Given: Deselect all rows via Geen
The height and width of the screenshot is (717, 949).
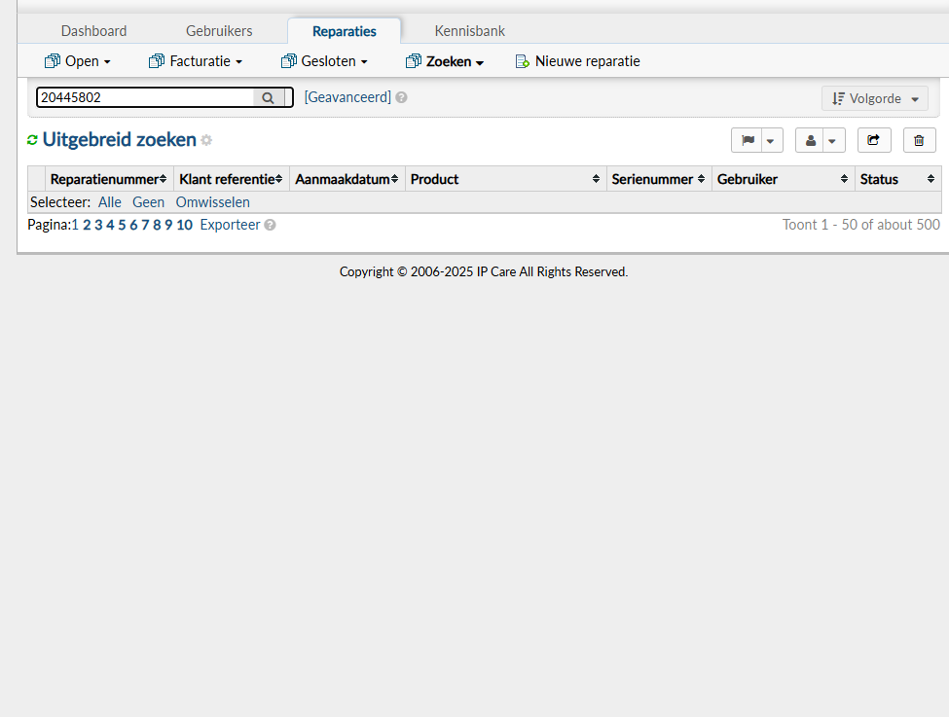Looking at the screenshot, I should [x=148, y=202].
